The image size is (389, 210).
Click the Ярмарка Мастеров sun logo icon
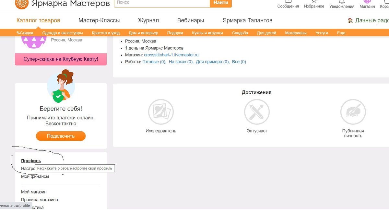[22, 4]
